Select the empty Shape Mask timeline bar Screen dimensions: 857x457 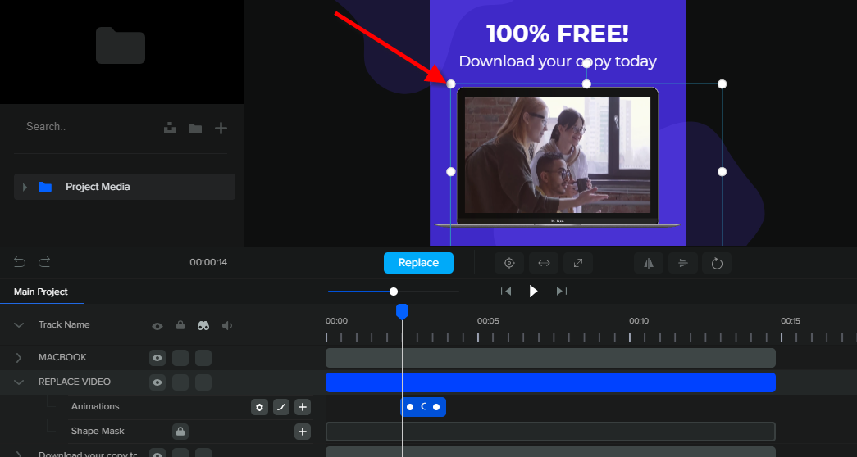550,432
